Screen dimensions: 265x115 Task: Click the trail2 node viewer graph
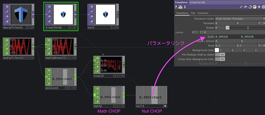[111, 65]
